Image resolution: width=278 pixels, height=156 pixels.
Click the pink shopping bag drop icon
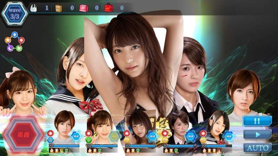click(x=84, y=8)
